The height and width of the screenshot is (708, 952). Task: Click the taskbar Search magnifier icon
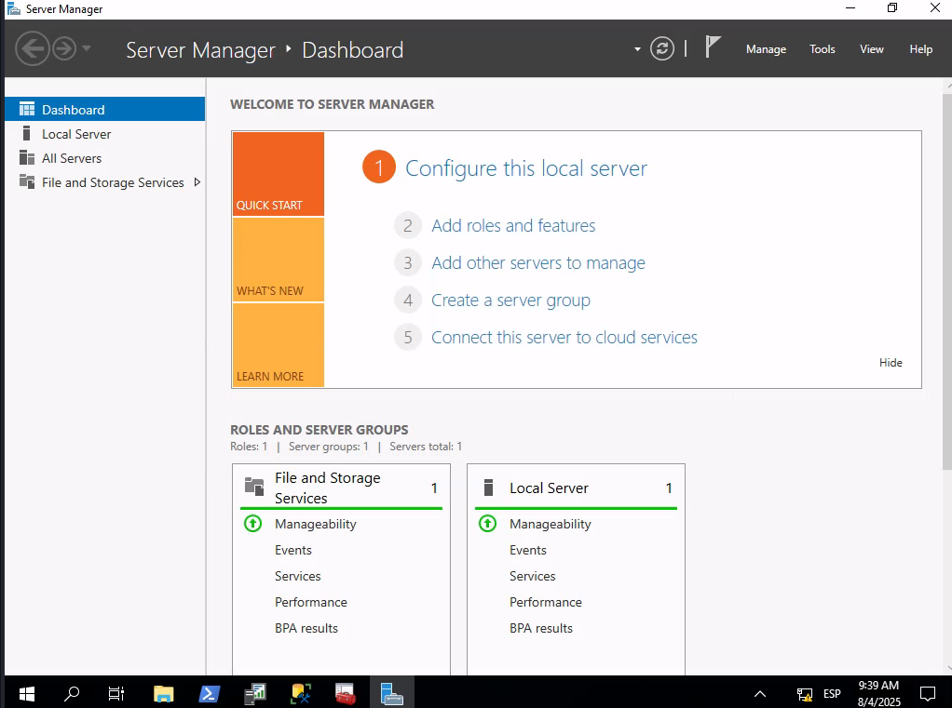(x=72, y=693)
